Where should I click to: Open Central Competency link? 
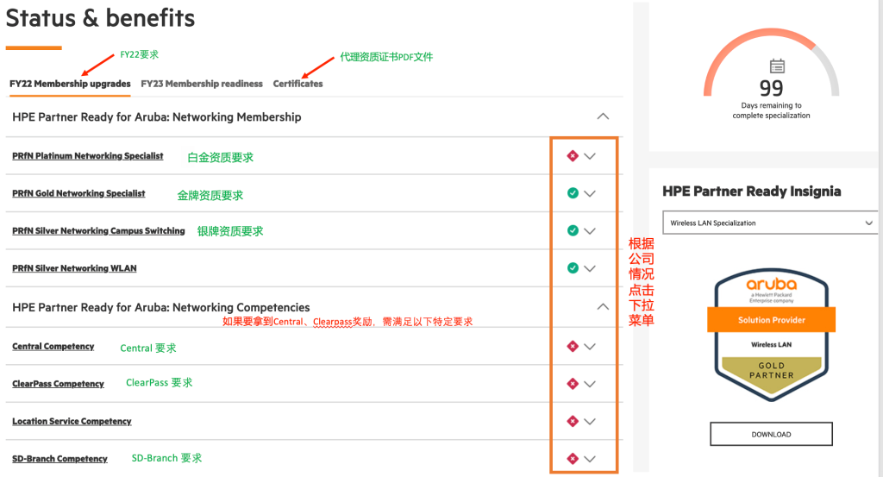[x=53, y=347]
